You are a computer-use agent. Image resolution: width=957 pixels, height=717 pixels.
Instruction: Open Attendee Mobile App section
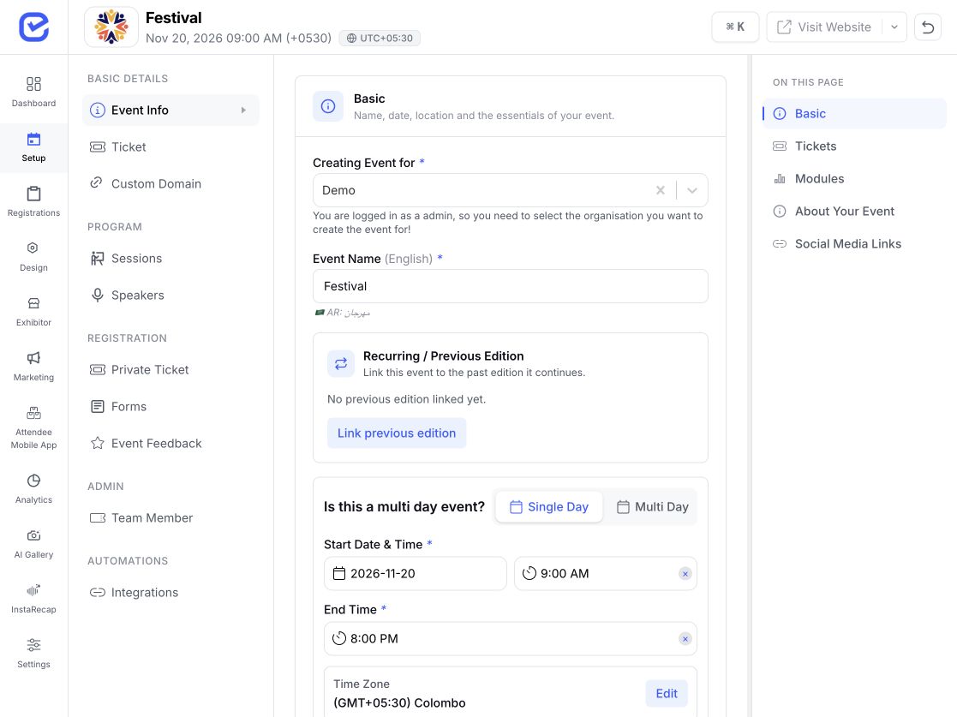(33, 427)
